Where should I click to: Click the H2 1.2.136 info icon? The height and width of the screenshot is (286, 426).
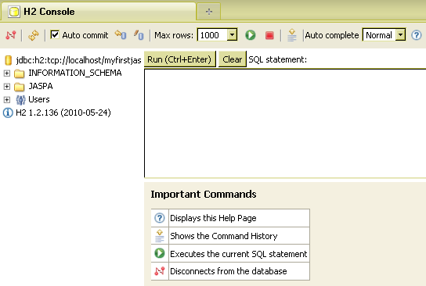click(x=8, y=113)
